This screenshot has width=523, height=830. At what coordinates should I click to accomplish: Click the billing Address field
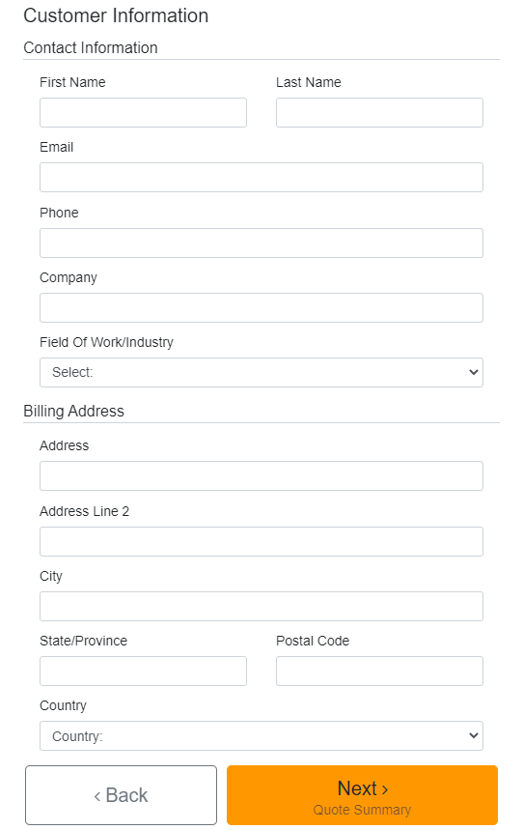pos(261,476)
